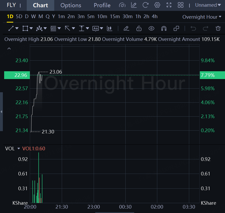Click the candlestick chart type icon
The height and width of the screenshot is (213, 225).
click(110, 29)
